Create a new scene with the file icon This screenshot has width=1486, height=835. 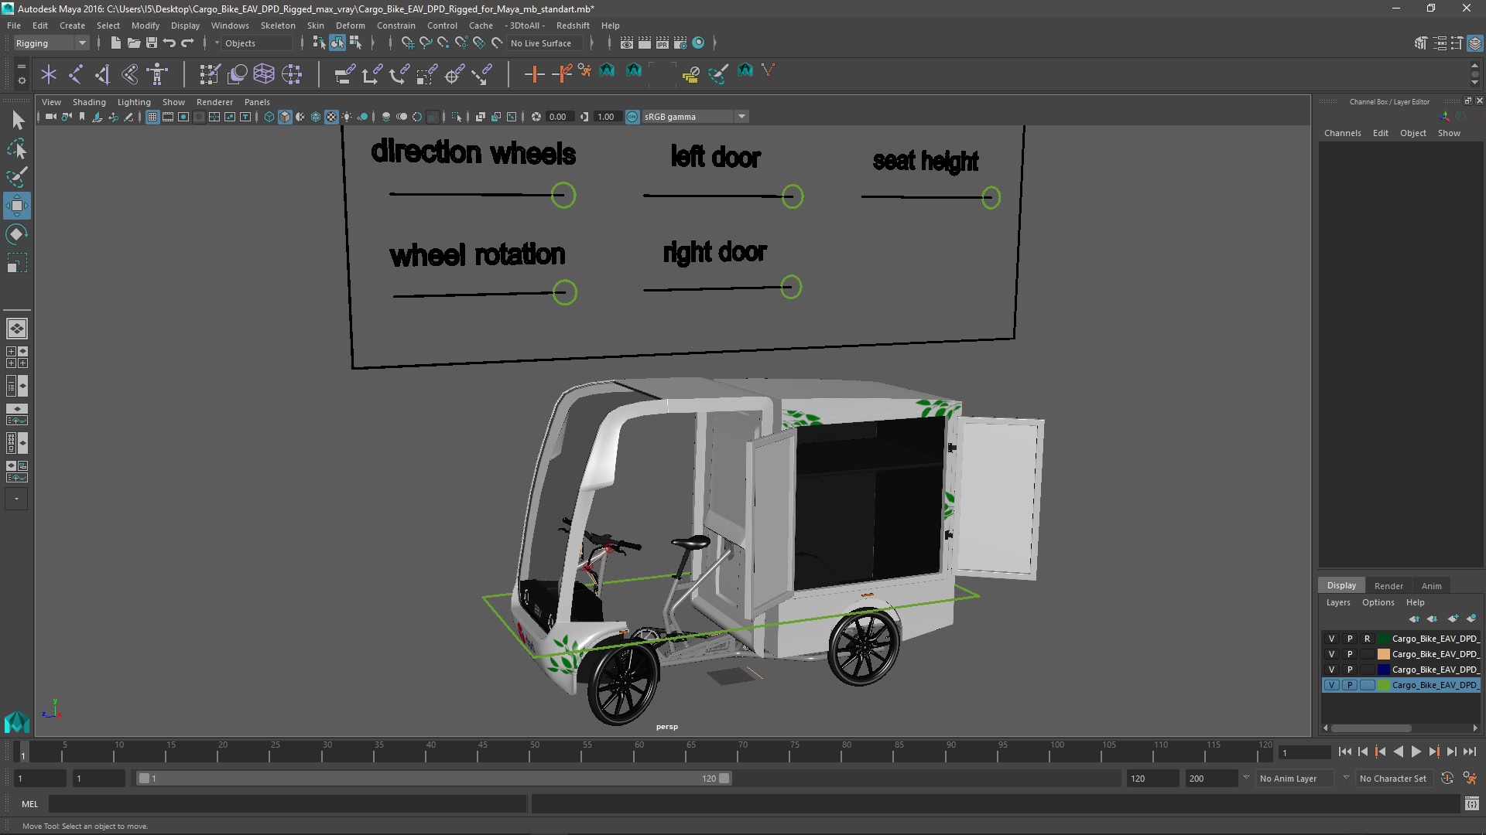[x=115, y=43]
